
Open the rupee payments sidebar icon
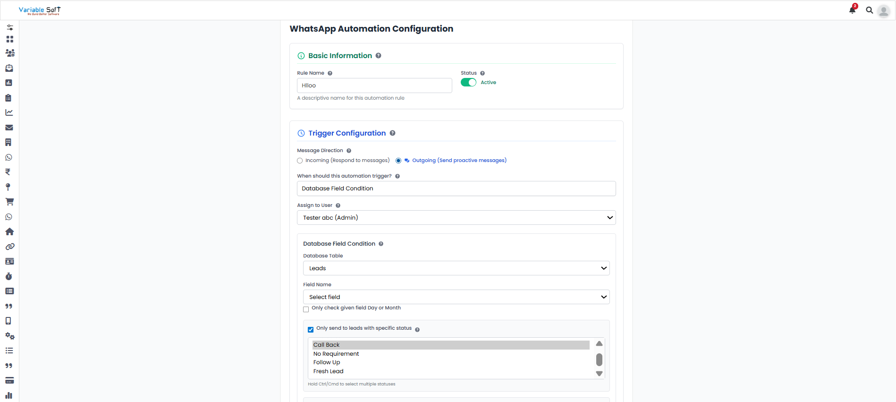8,172
